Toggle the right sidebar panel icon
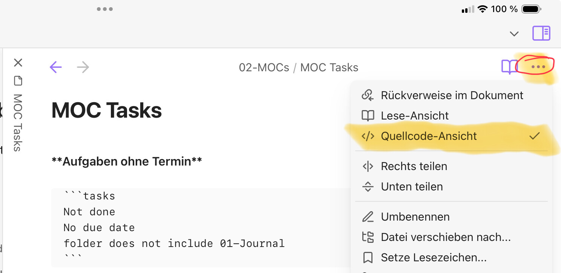Screen dimensions: 561x273 pyautogui.click(x=541, y=33)
